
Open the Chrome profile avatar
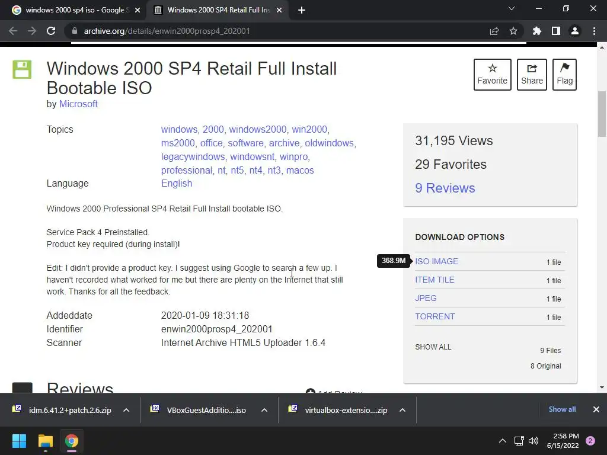pos(575,31)
